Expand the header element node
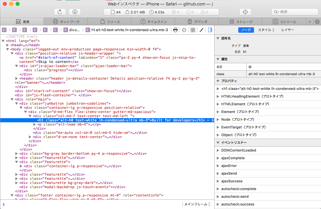 pos(17,78)
